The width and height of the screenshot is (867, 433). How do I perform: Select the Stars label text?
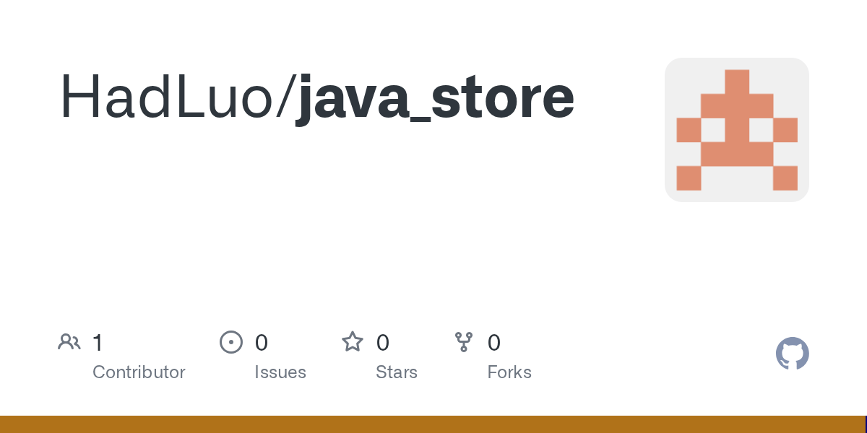coord(397,372)
